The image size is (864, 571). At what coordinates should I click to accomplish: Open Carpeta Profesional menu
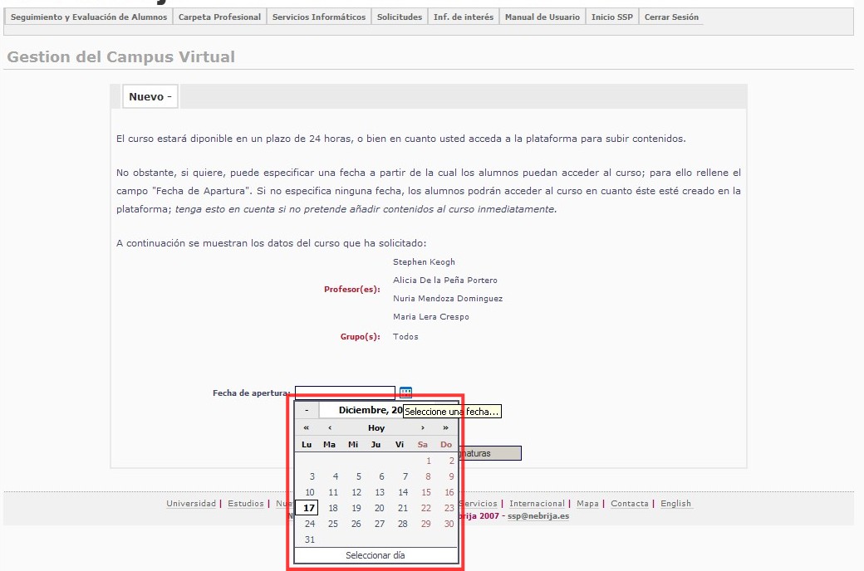pyautogui.click(x=219, y=17)
